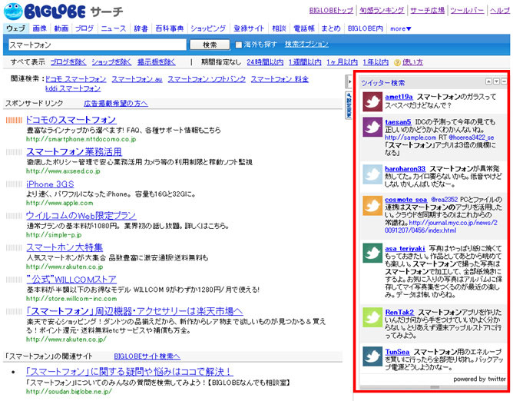Switch to the ブログ tab
Screen dimensions: 513x401
coord(84,28)
